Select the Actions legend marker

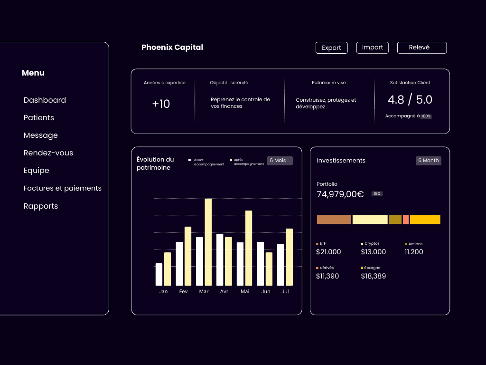[406, 244]
